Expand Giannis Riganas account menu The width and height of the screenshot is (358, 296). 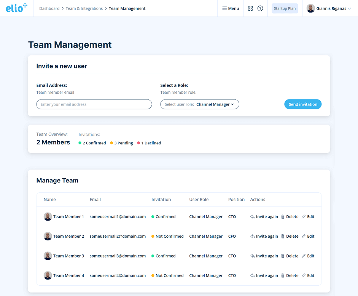pyautogui.click(x=329, y=8)
